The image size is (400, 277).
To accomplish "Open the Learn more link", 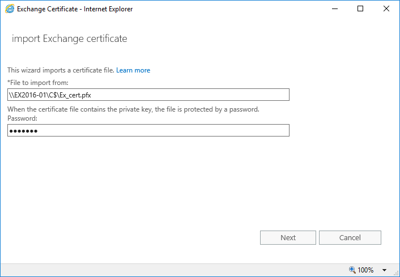I will [133, 70].
